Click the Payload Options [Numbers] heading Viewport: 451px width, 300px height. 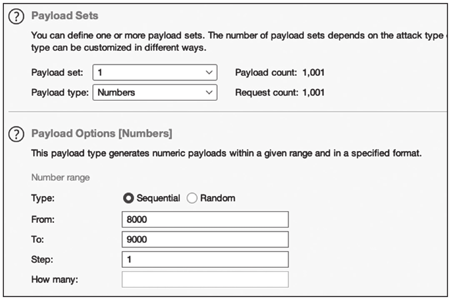point(102,134)
